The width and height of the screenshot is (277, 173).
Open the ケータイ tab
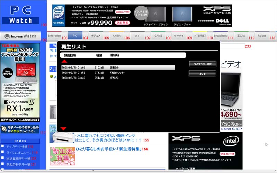(179, 36)
